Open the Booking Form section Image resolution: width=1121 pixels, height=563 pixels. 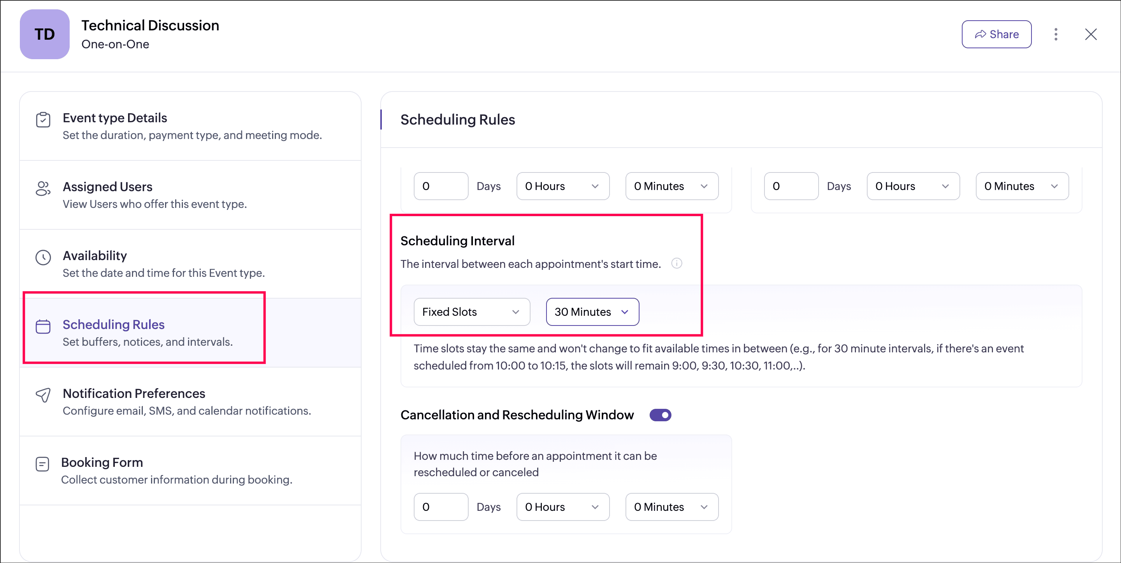(190, 471)
